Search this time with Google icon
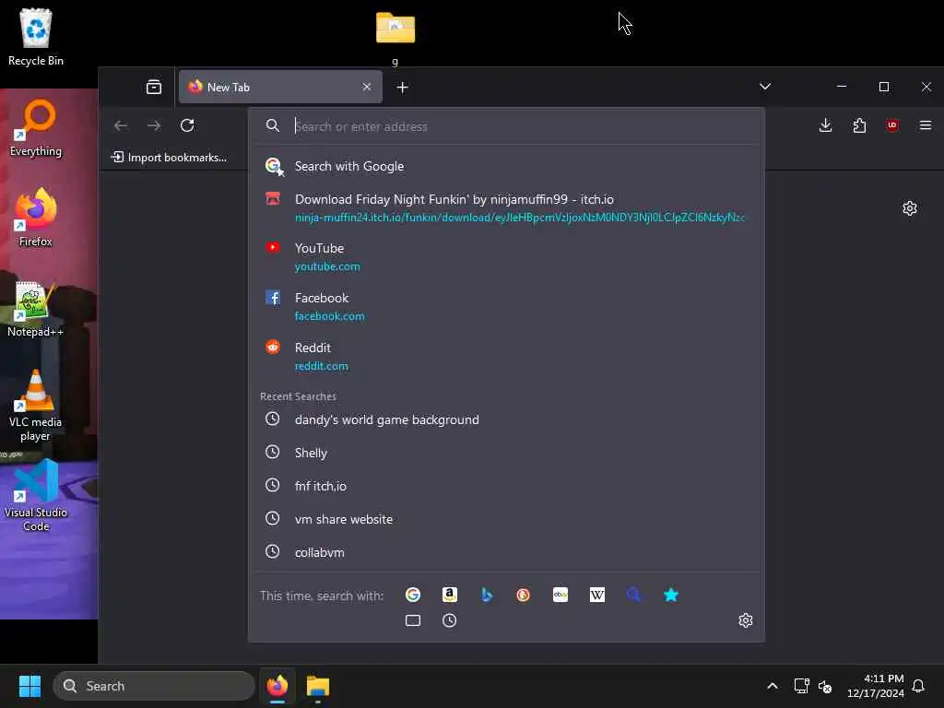Image resolution: width=944 pixels, height=708 pixels. coord(412,595)
